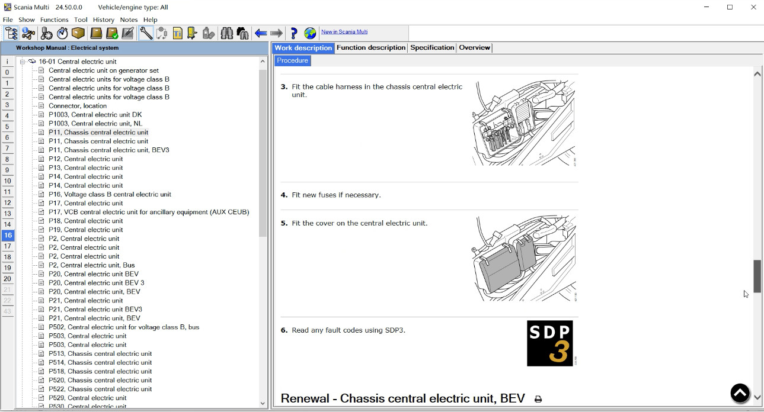Image resolution: width=764 pixels, height=412 pixels.
Task: Open Central electric unit on generator set
Action: (104, 70)
